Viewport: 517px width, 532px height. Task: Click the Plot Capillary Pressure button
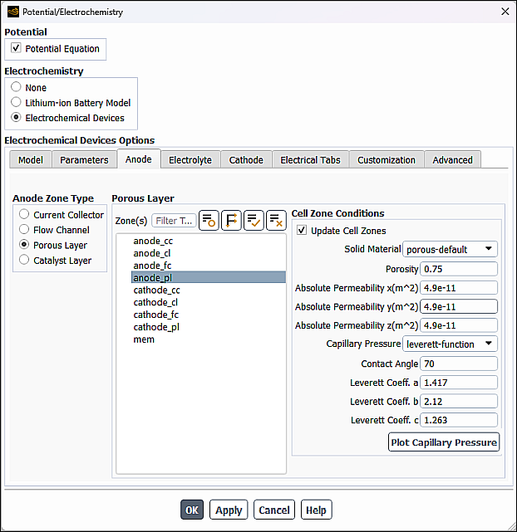click(x=444, y=442)
